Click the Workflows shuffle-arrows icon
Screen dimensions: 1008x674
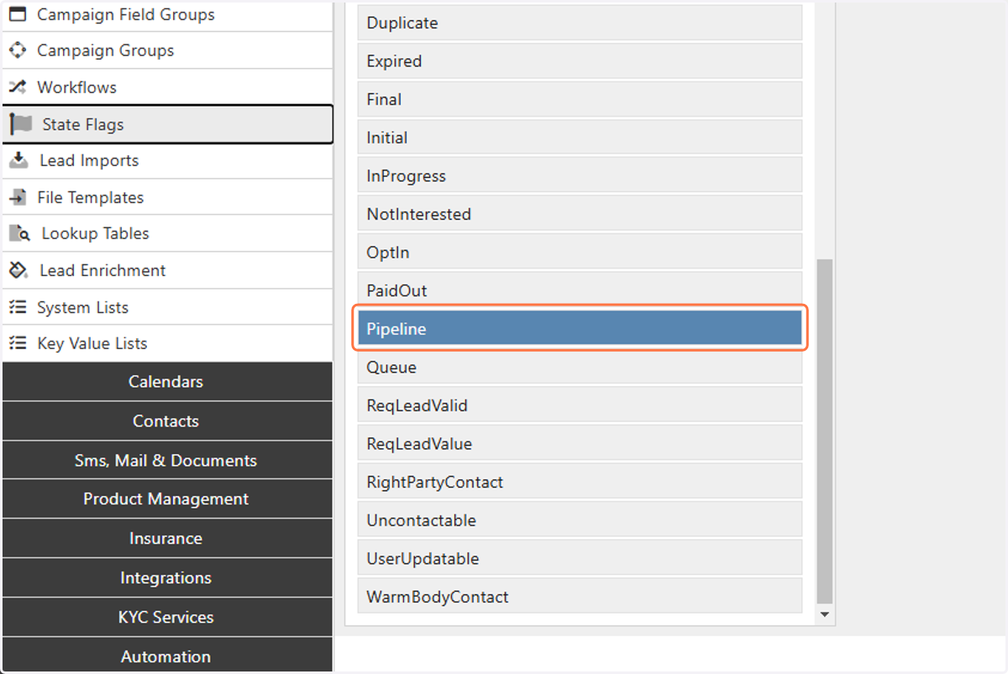18,87
